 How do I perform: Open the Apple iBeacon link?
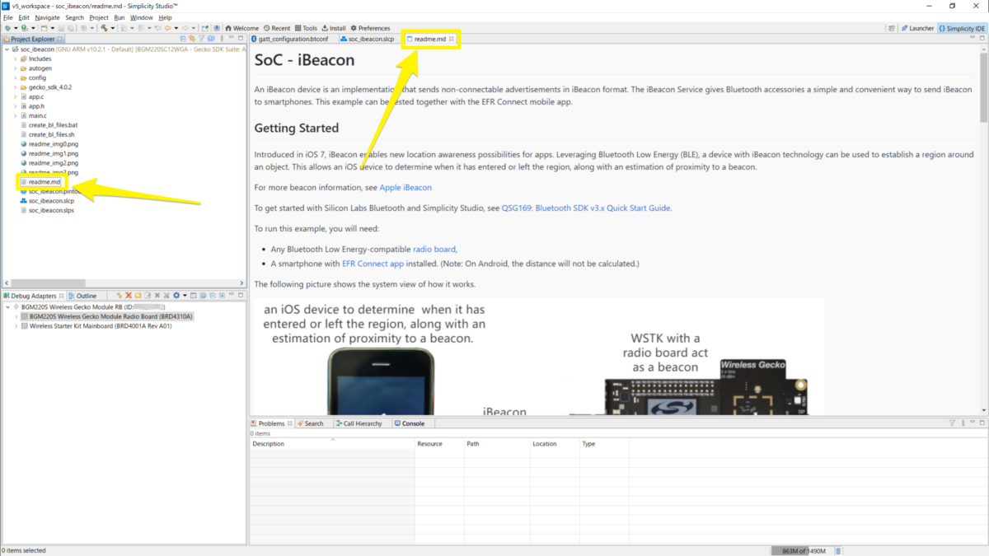(x=405, y=188)
